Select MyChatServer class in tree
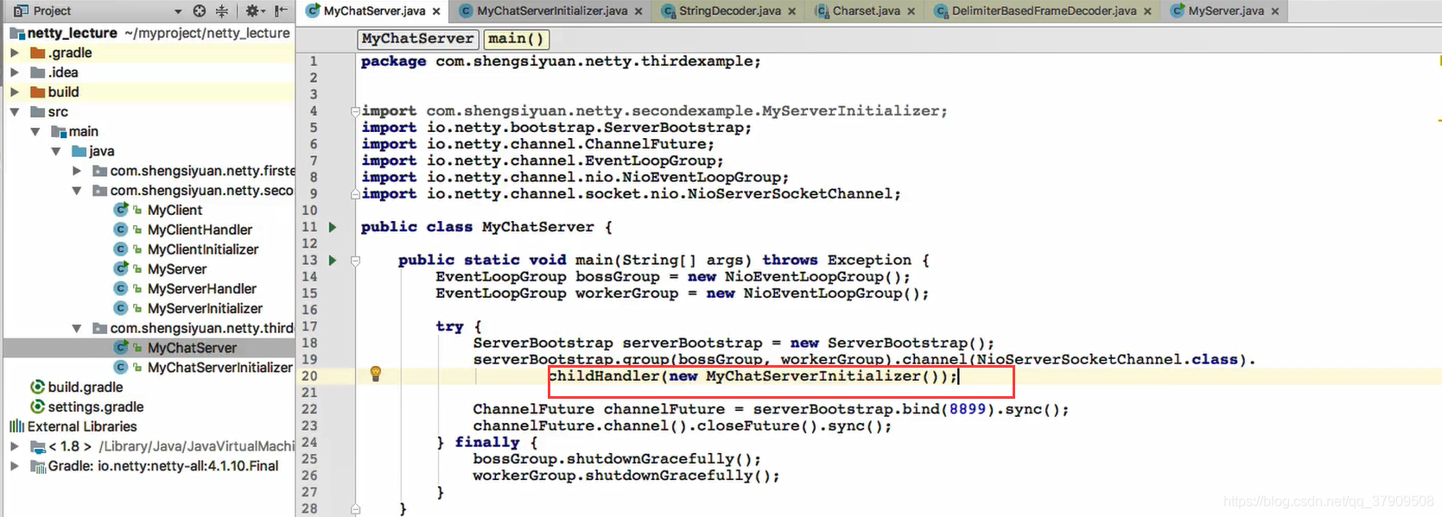The width and height of the screenshot is (1442, 517). click(x=192, y=348)
